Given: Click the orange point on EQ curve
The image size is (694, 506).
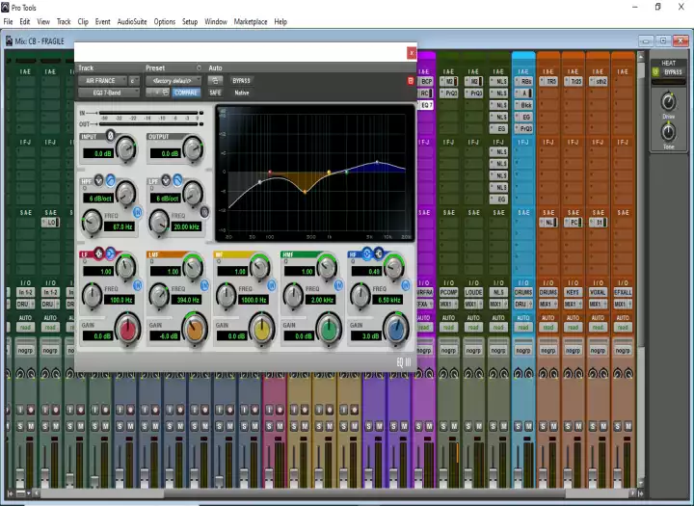Looking at the screenshot, I should click(305, 192).
